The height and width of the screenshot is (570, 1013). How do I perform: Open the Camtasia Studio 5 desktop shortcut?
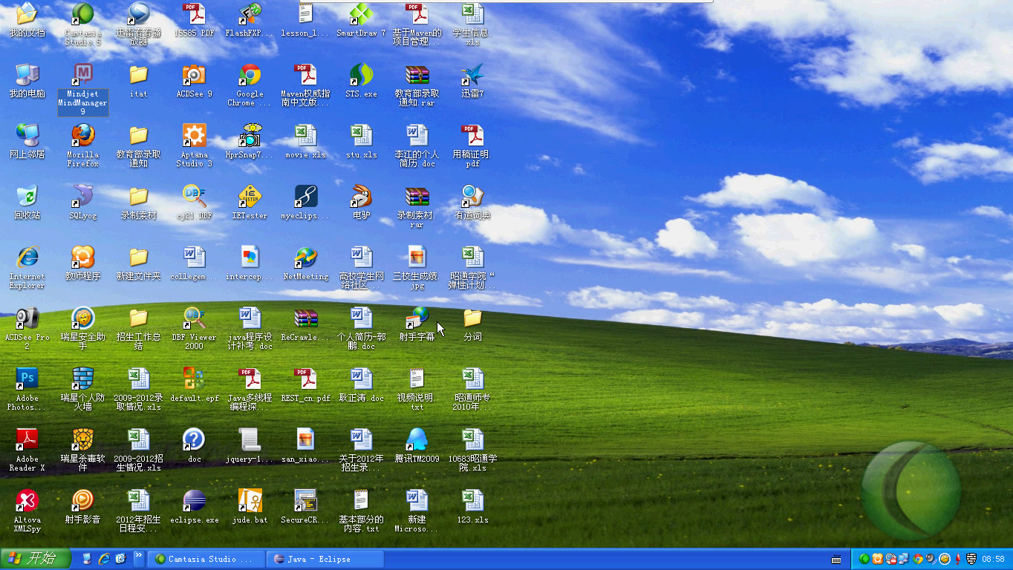(82, 13)
